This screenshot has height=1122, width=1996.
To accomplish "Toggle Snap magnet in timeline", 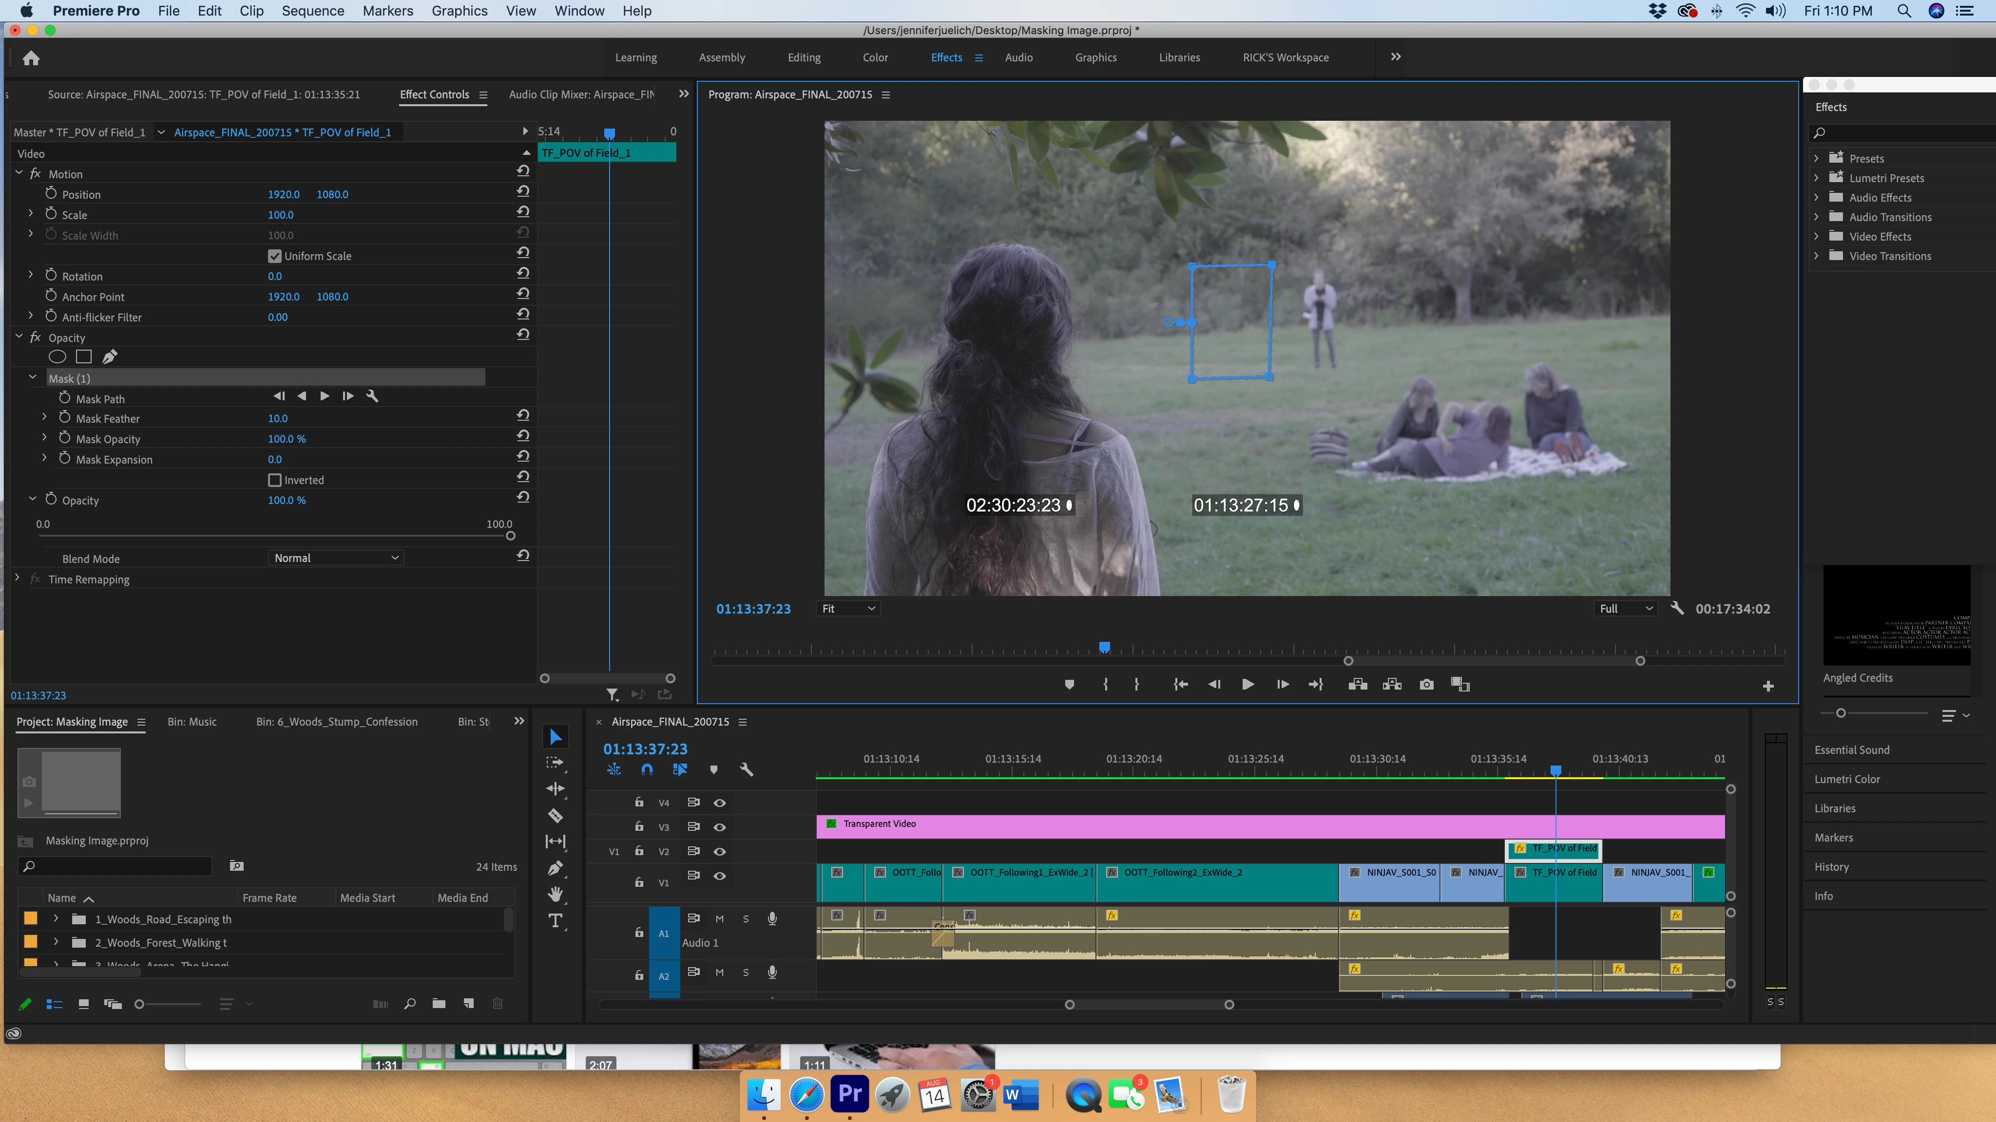I will click(x=647, y=770).
